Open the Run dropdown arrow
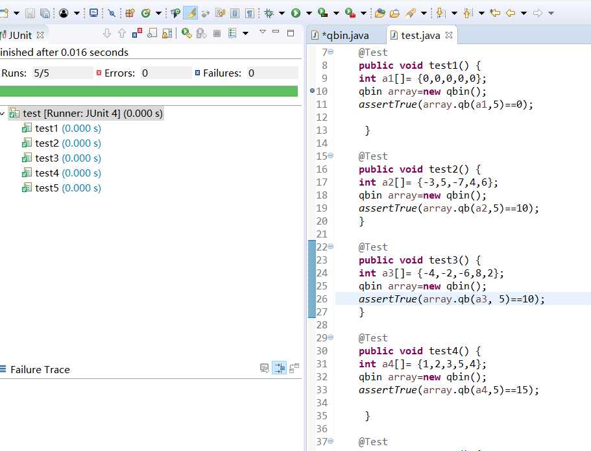 click(x=309, y=13)
